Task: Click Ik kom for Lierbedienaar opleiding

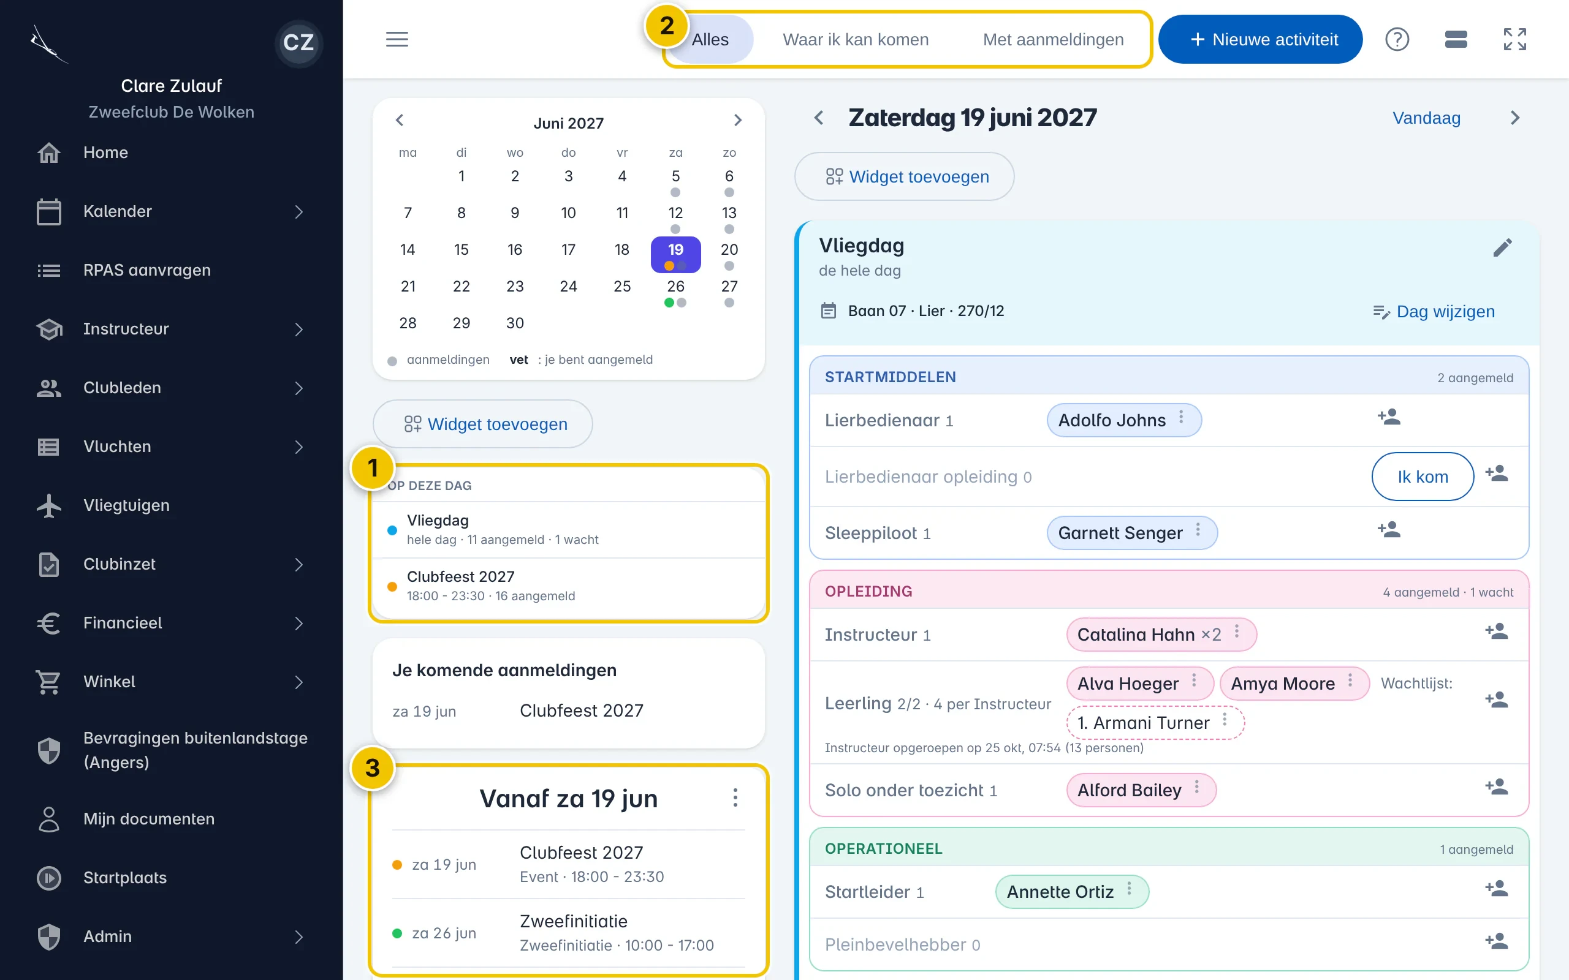Action: pos(1423,477)
